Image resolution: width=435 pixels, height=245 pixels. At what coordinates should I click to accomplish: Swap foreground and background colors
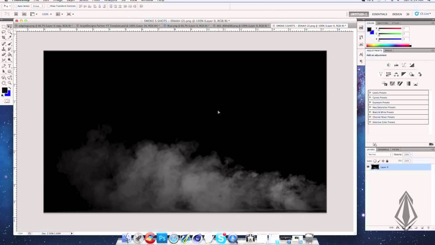[10, 88]
